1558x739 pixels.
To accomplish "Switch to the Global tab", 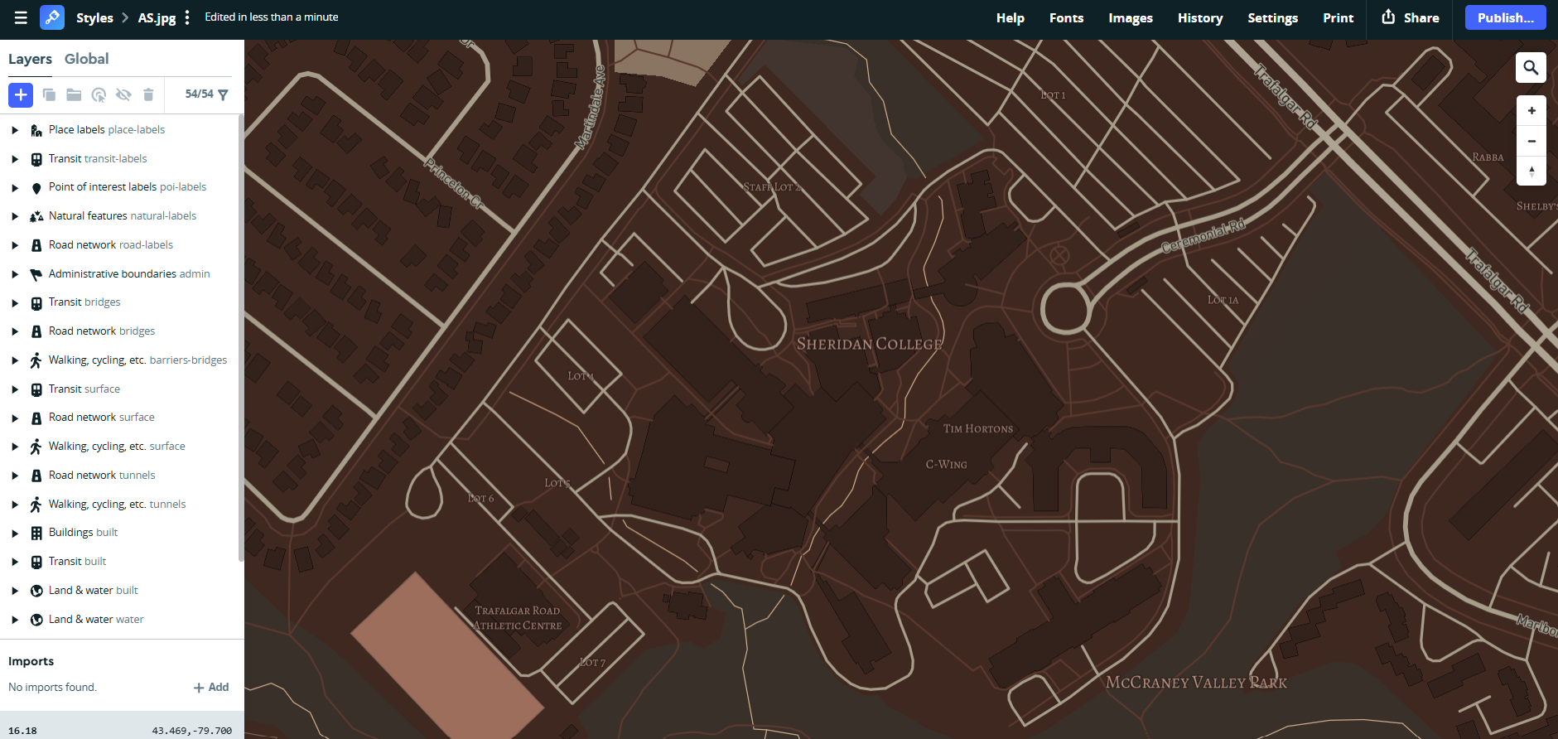I will (86, 59).
